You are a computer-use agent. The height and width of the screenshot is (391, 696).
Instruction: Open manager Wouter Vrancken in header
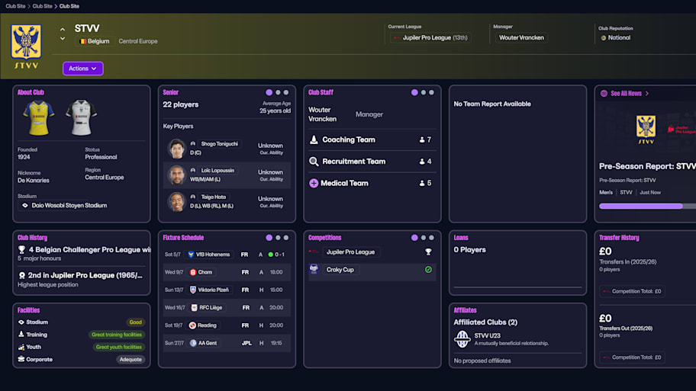coord(521,37)
